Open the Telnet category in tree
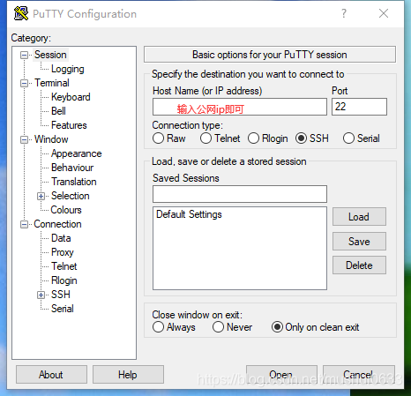Image resolution: width=411 pixels, height=396 pixels. pyautogui.click(x=64, y=266)
